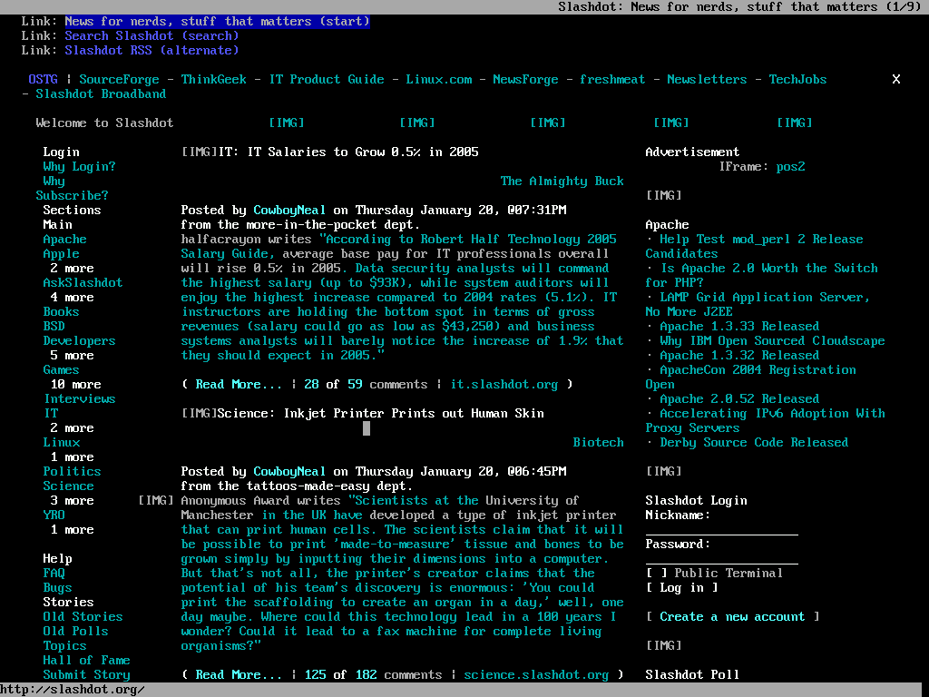Screen dimensions: 929x697
Task: Follow the Search Slashdot link
Action: pos(152,36)
